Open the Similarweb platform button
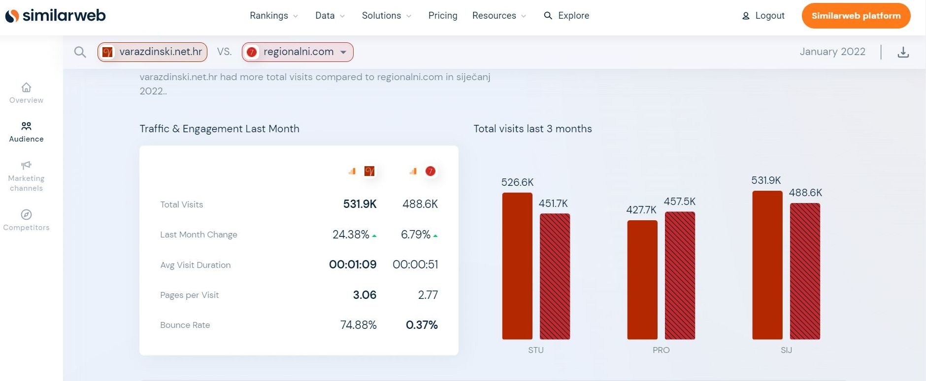Viewport: 926px width, 381px height. pyautogui.click(x=856, y=16)
